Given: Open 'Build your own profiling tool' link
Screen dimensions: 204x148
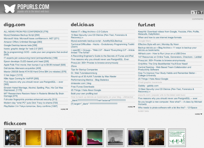Looking at the screenshot, I should coord(84,93).
